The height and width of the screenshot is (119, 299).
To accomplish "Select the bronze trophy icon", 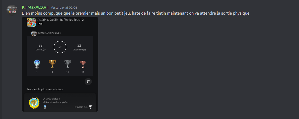I will point(83,64).
